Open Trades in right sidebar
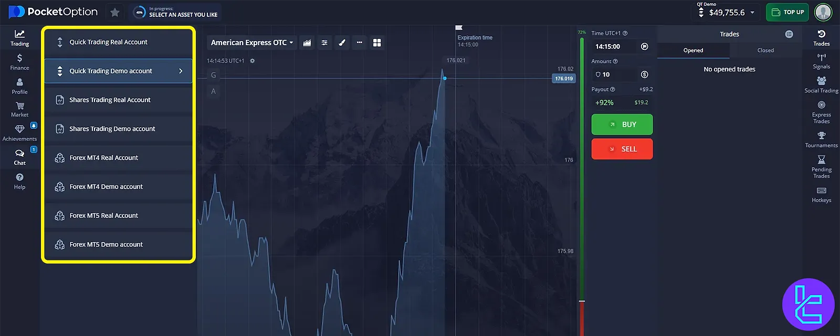840x336 pixels. 822,38
